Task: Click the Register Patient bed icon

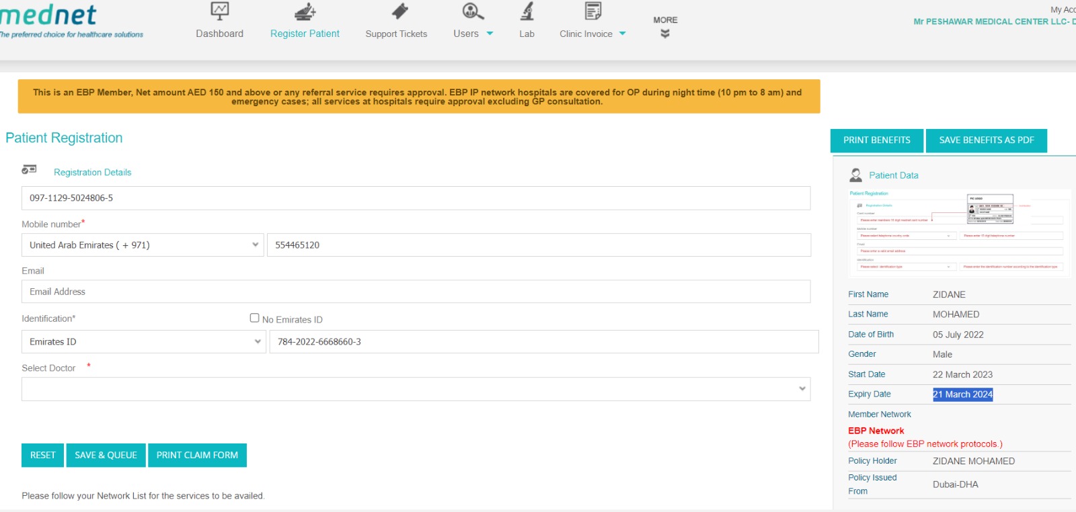Action: click(x=305, y=11)
